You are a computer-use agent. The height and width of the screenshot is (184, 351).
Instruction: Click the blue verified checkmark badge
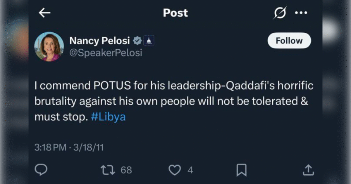pos(137,41)
